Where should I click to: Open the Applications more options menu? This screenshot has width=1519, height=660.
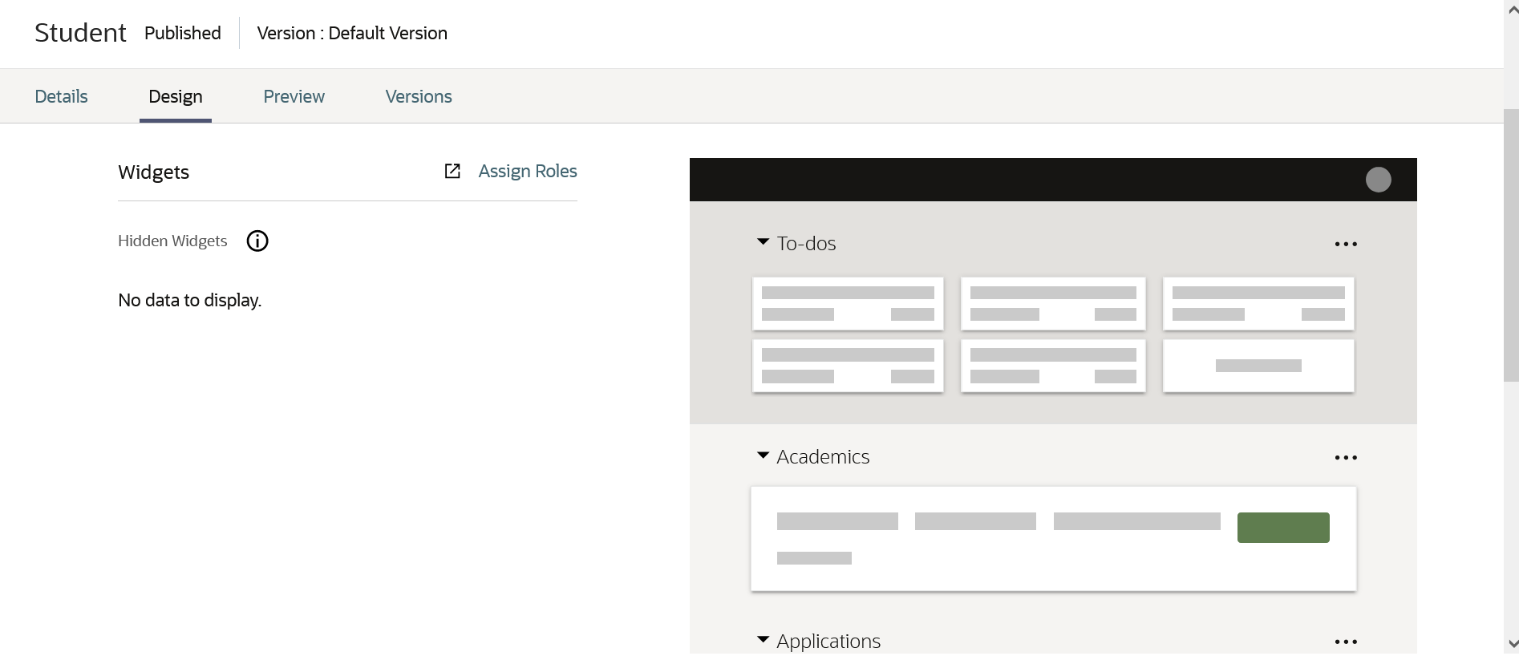click(x=1346, y=642)
